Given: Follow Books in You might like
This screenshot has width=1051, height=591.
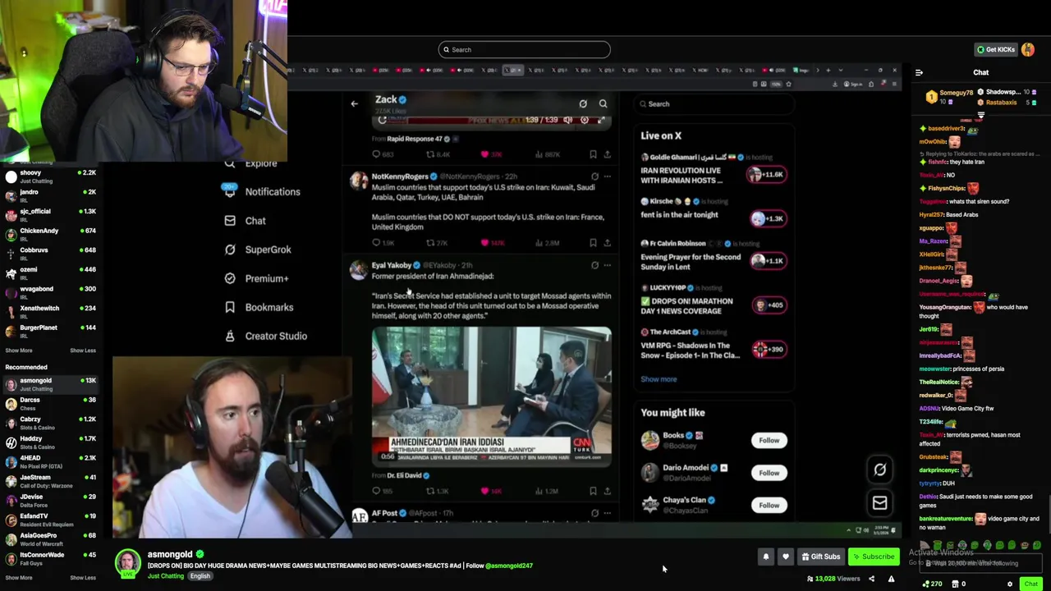Looking at the screenshot, I should [x=769, y=441].
